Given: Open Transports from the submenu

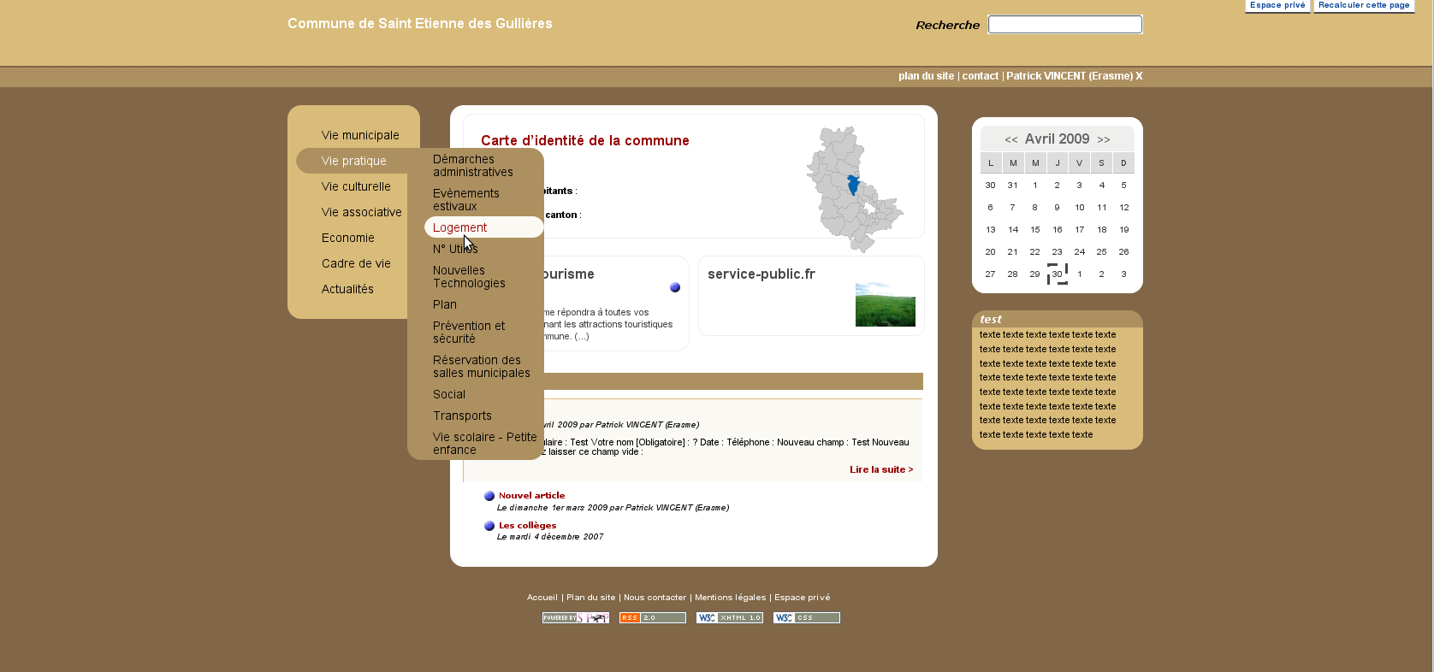Looking at the screenshot, I should [x=462, y=416].
